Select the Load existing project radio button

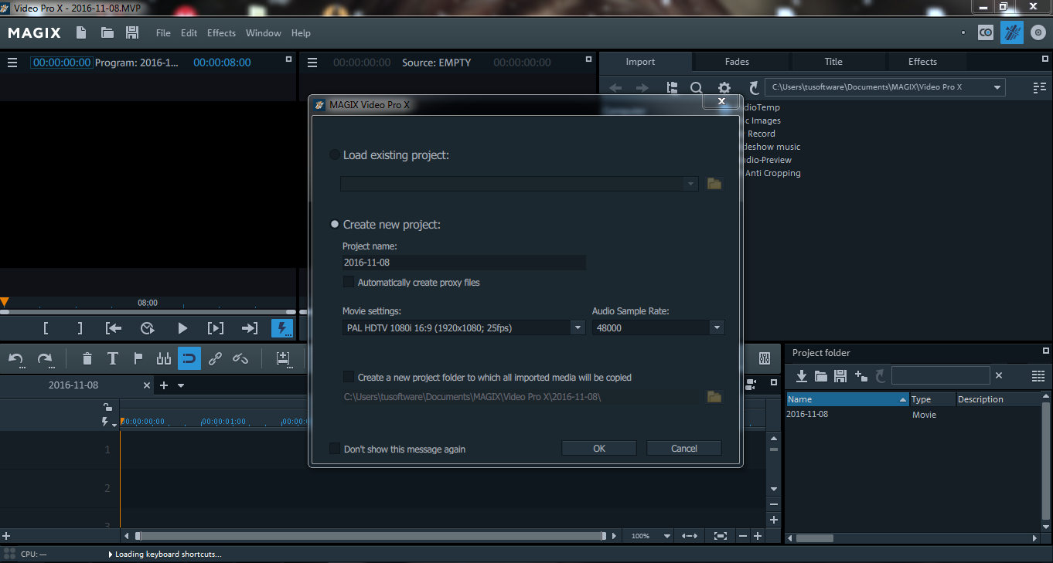(335, 155)
